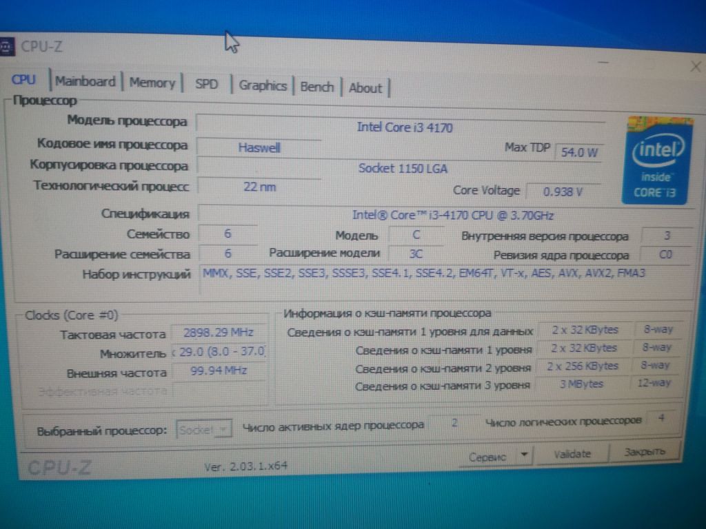Image resolution: width=706 pixels, height=529 pixels.
Task: Click the Haswell code name field
Action: [x=259, y=147]
